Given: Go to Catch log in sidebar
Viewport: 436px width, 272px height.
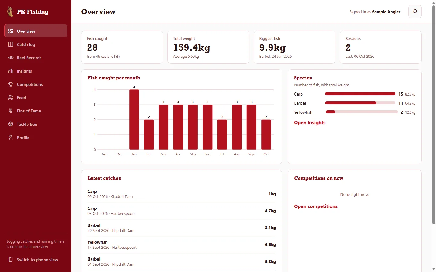Looking at the screenshot, I should tap(36, 44).
